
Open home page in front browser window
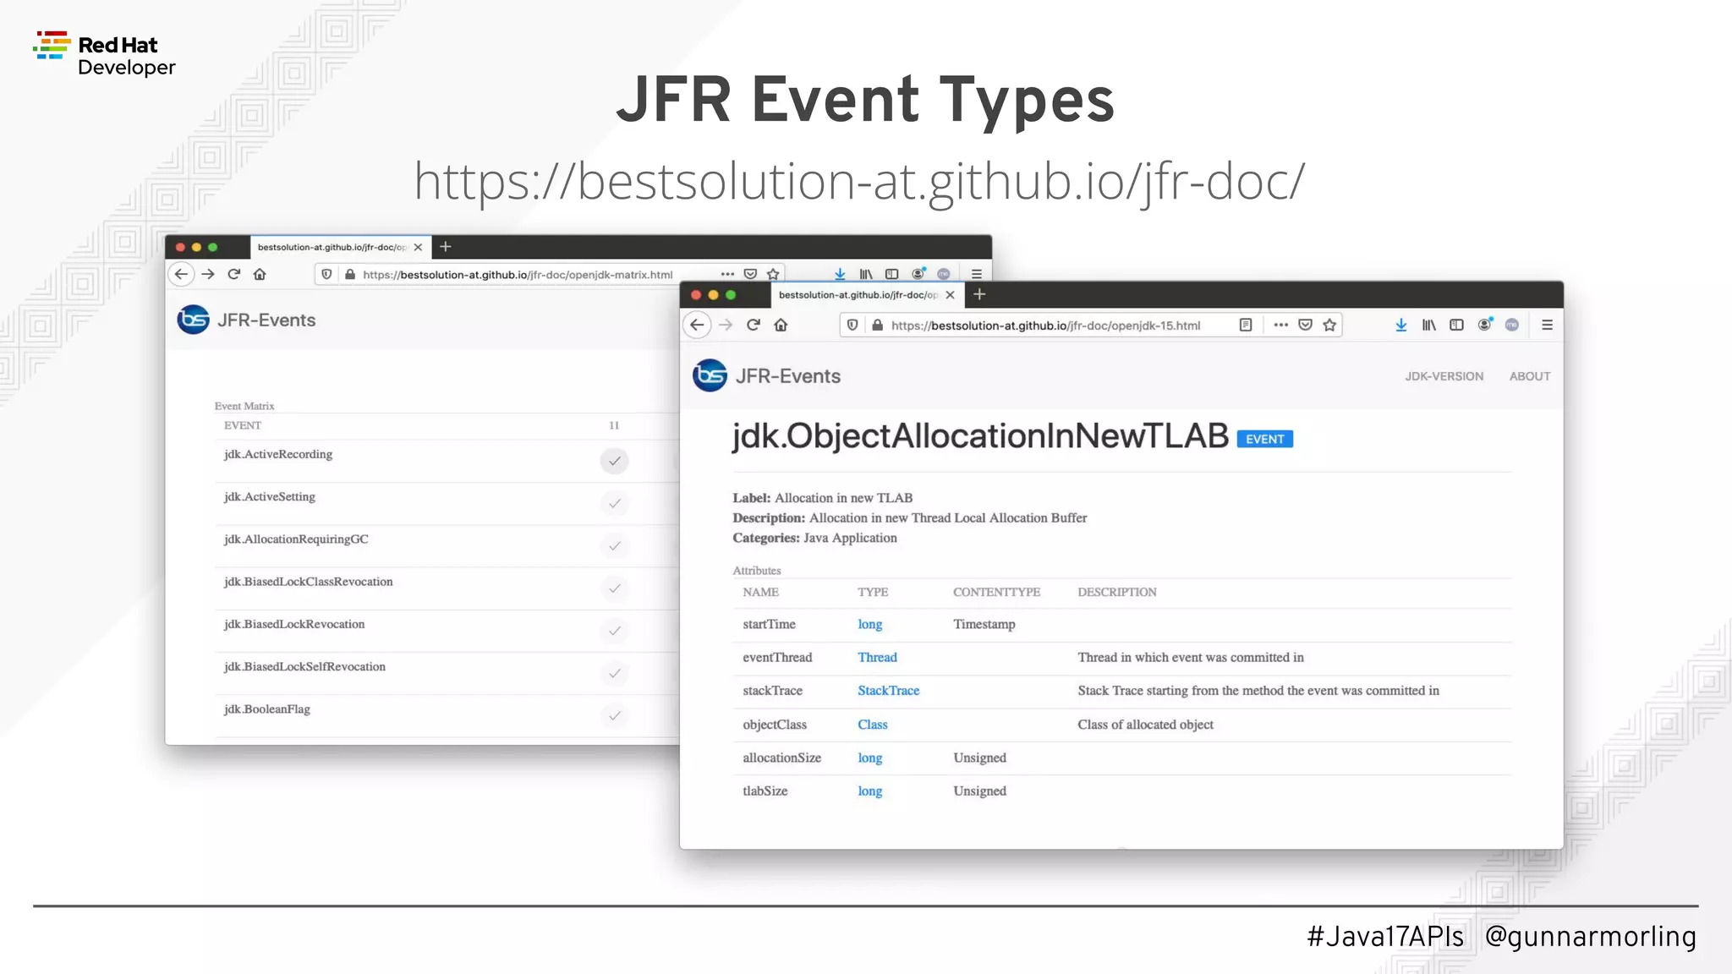click(x=781, y=326)
